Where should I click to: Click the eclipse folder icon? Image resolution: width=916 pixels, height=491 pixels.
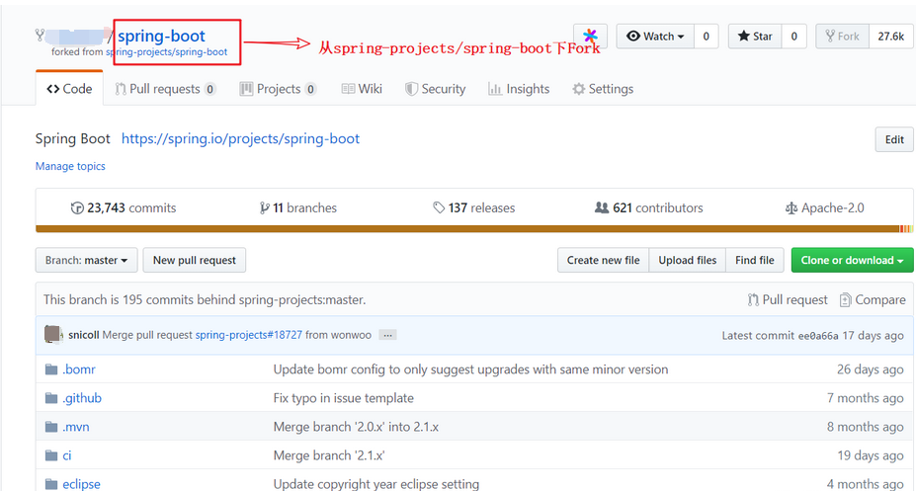click(x=51, y=484)
